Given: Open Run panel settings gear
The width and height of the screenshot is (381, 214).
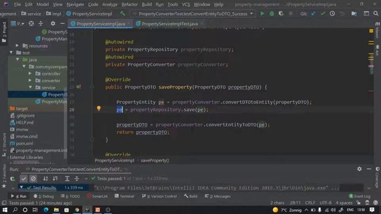Looking at the screenshot, I should tap(360, 169).
